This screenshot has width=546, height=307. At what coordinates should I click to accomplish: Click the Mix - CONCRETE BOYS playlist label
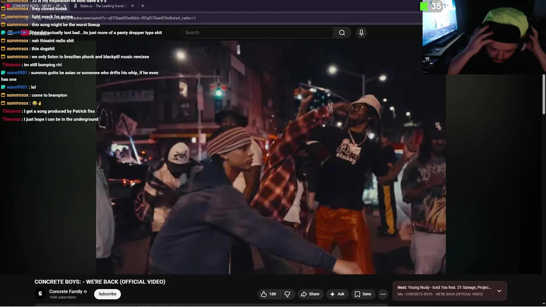click(440, 294)
